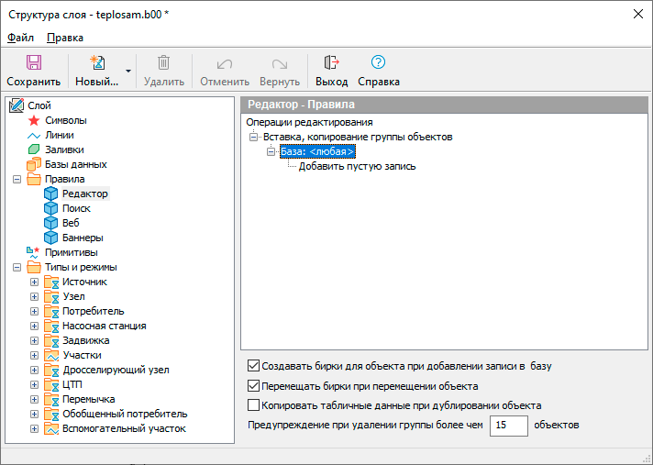Viewport: 653px width, 465px height.
Task: Click the group deletion warning number field
Action: click(x=508, y=426)
